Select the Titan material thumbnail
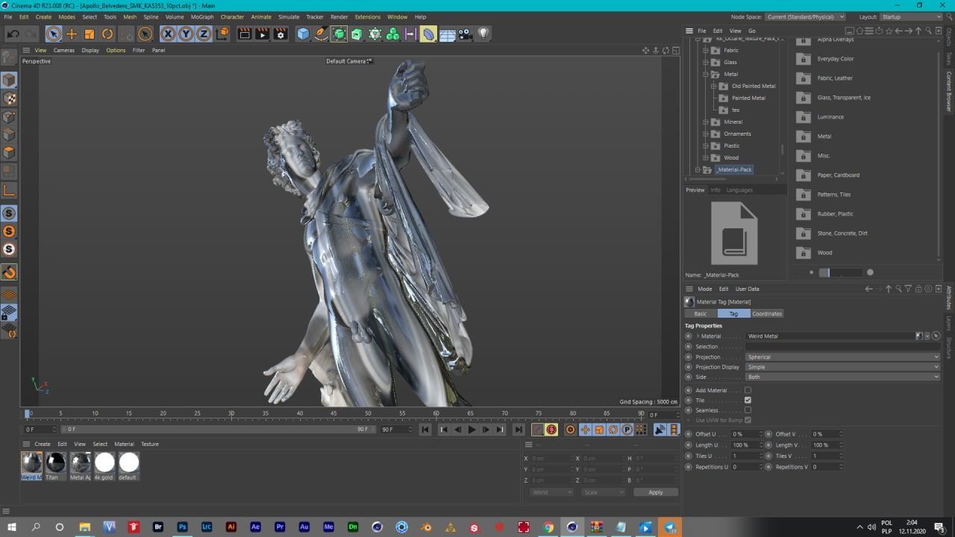Viewport: 955px width, 537px height. click(56, 466)
